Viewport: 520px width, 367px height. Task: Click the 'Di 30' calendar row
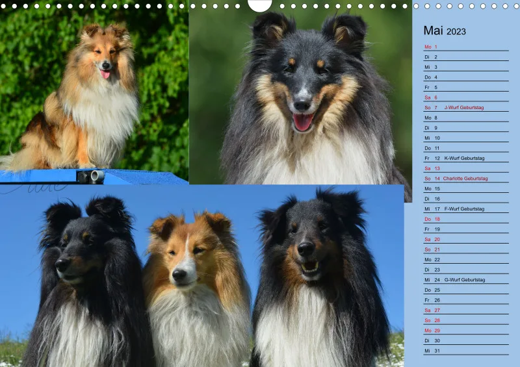tap(466, 341)
